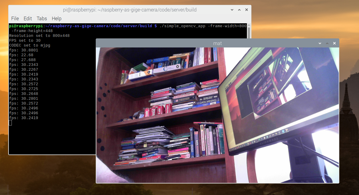
Task: Click the './simple_opencv_app' command text
Action: (182, 26)
